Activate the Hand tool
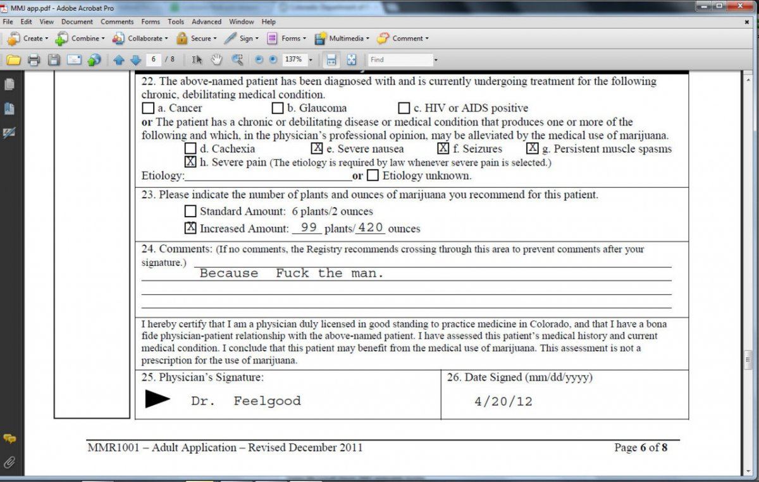 [216, 60]
